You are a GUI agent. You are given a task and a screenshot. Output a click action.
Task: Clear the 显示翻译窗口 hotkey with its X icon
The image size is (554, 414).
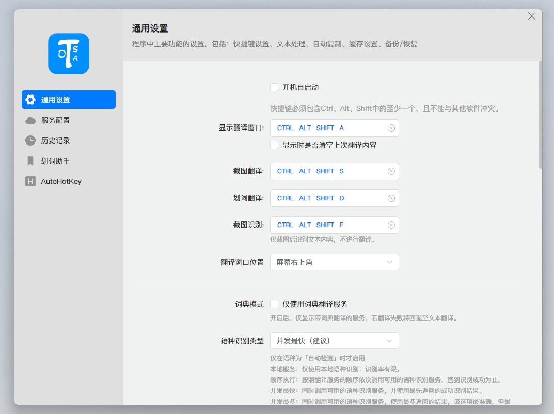point(391,128)
